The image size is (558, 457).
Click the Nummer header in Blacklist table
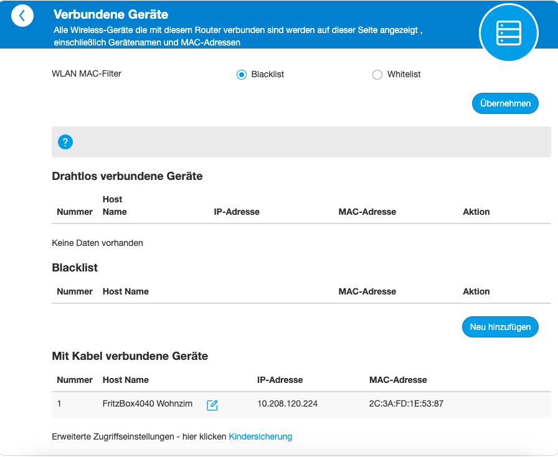pyautogui.click(x=75, y=291)
